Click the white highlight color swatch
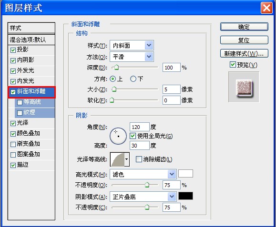 [185, 174]
